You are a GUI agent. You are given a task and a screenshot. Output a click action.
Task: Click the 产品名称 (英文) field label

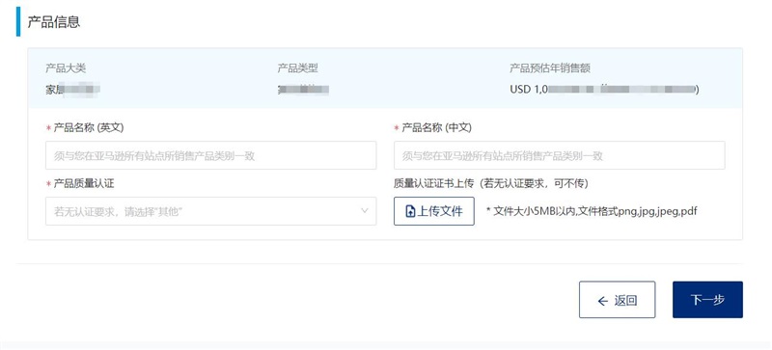85,128
